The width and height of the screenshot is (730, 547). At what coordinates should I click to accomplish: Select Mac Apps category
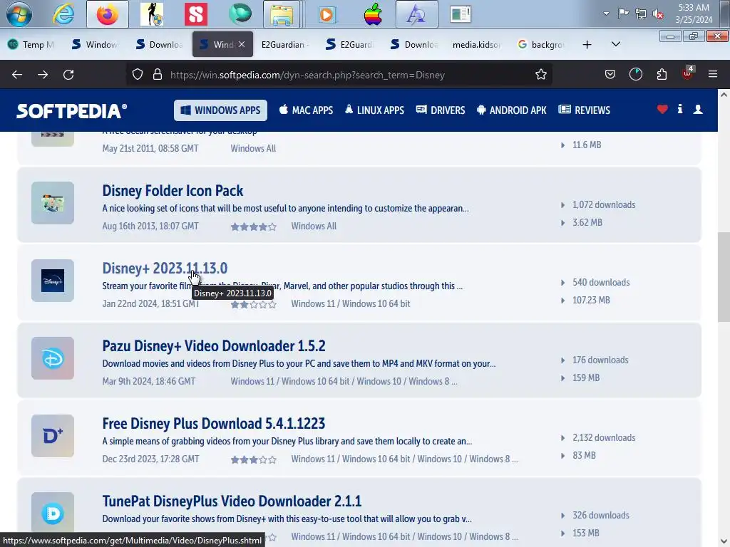click(x=306, y=110)
